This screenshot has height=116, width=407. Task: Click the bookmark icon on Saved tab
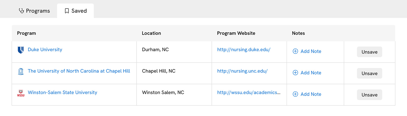click(67, 11)
